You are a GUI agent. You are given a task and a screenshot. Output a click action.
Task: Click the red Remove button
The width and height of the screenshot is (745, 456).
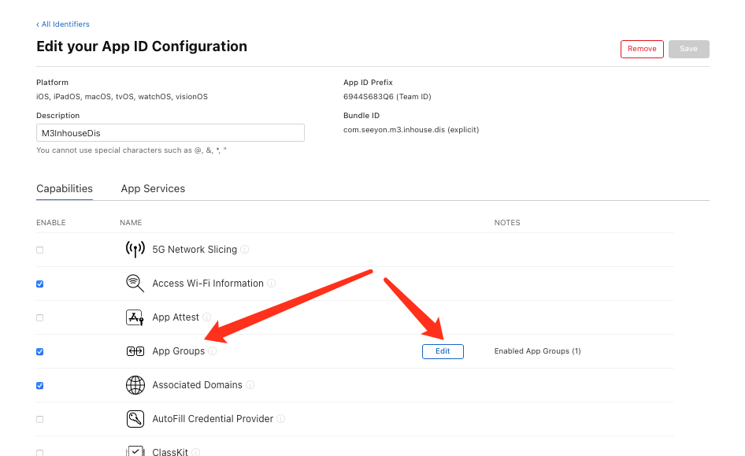[642, 49]
